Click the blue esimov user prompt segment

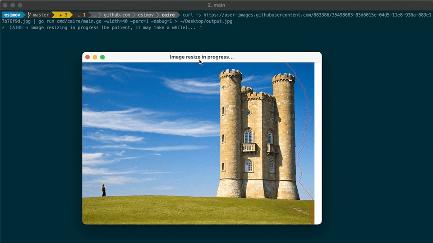point(12,15)
